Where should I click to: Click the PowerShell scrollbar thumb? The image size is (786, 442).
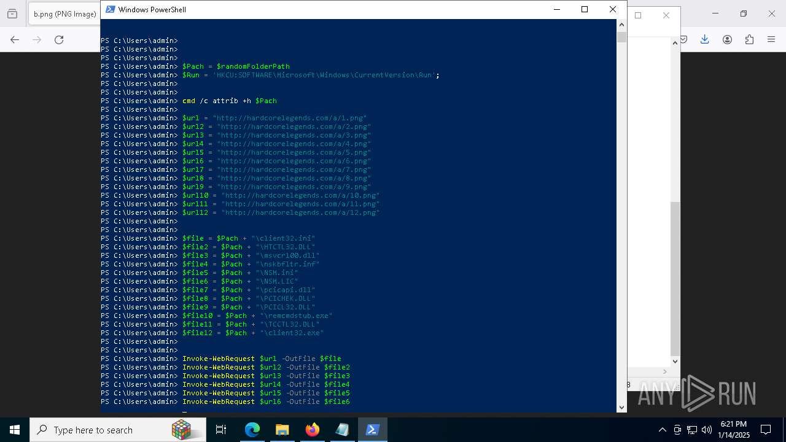621,37
